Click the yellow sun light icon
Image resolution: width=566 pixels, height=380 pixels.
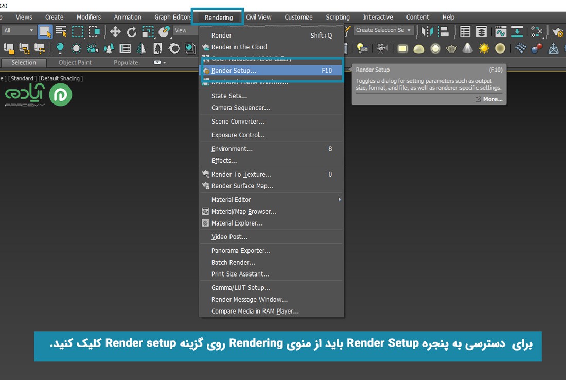click(484, 48)
